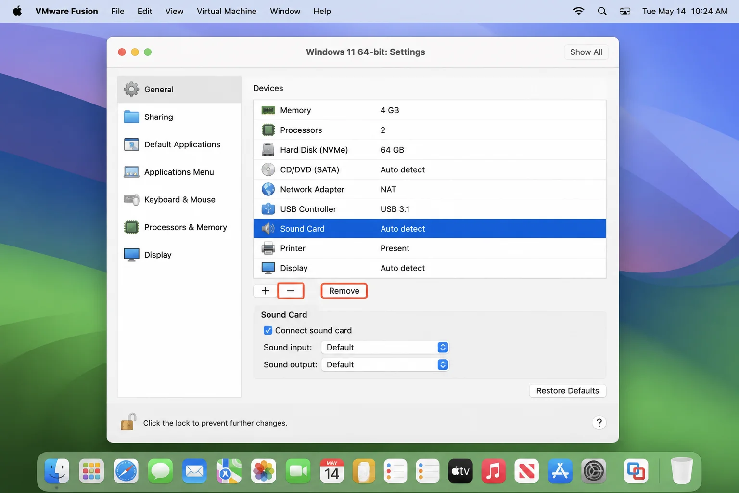Open the Apple menu
The height and width of the screenshot is (493, 739).
17,11
